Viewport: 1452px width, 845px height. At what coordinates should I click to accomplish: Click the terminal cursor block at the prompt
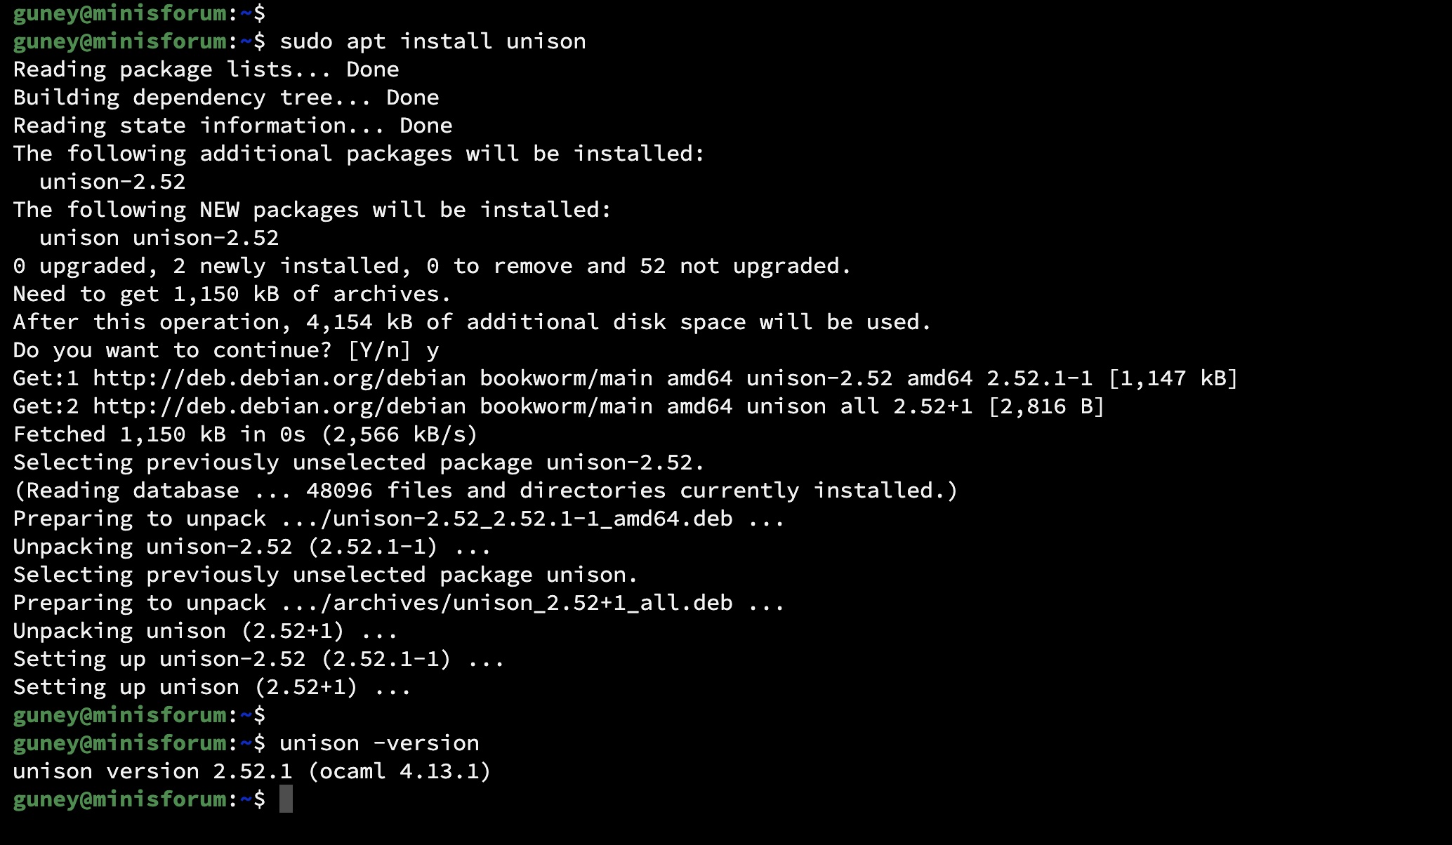[x=286, y=799]
